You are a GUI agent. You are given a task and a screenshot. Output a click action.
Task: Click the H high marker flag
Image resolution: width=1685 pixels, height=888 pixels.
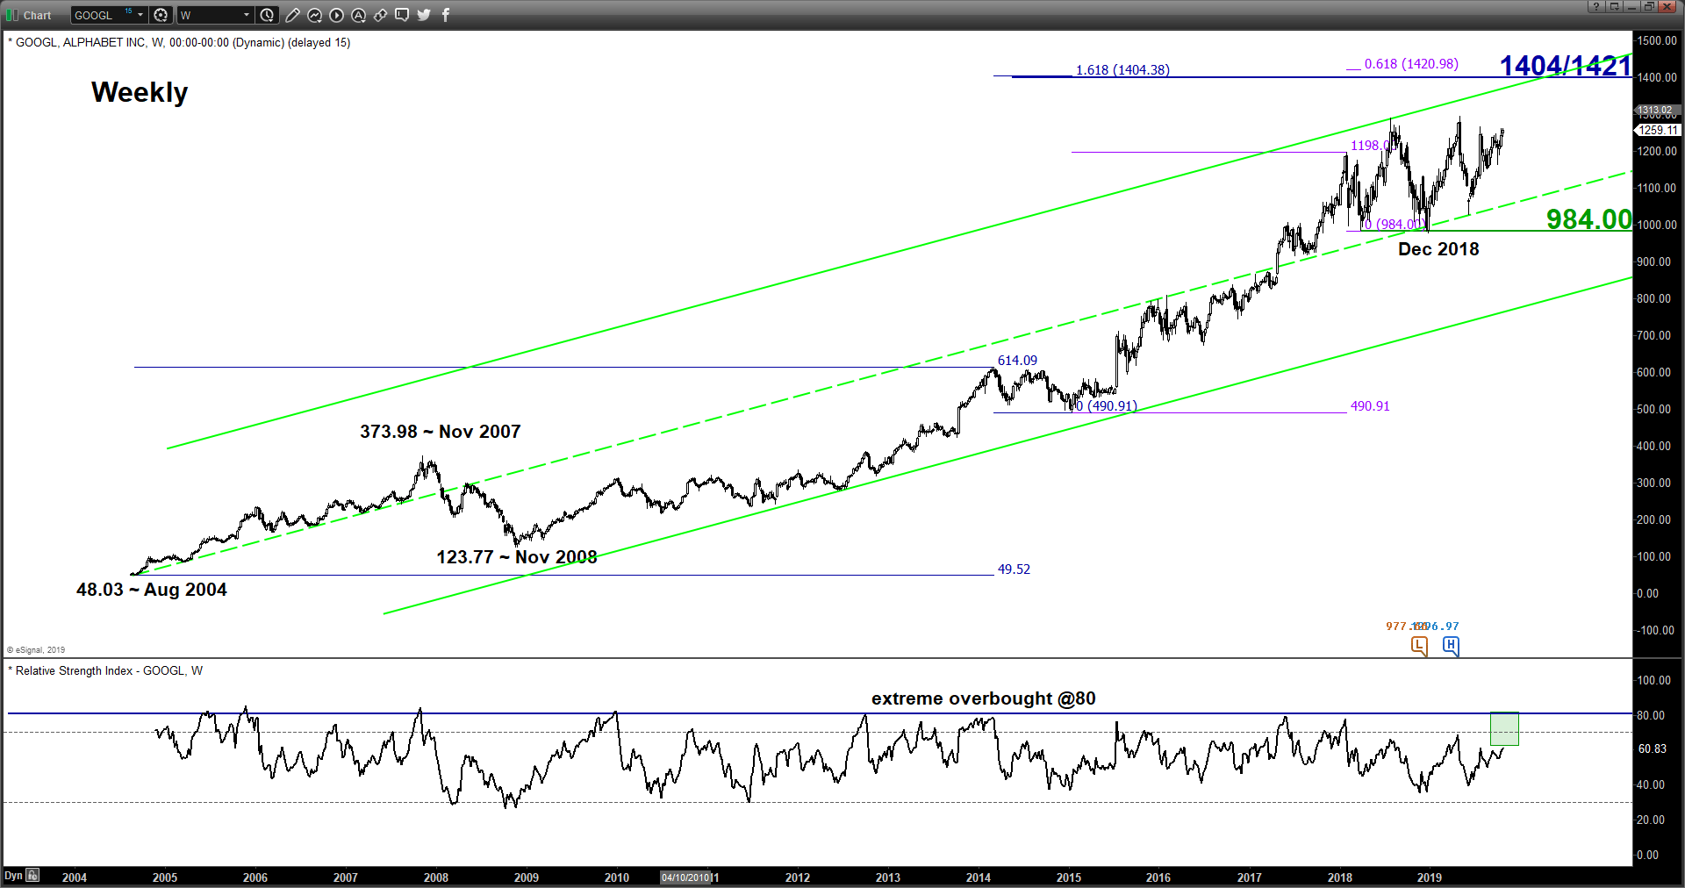[1451, 647]
